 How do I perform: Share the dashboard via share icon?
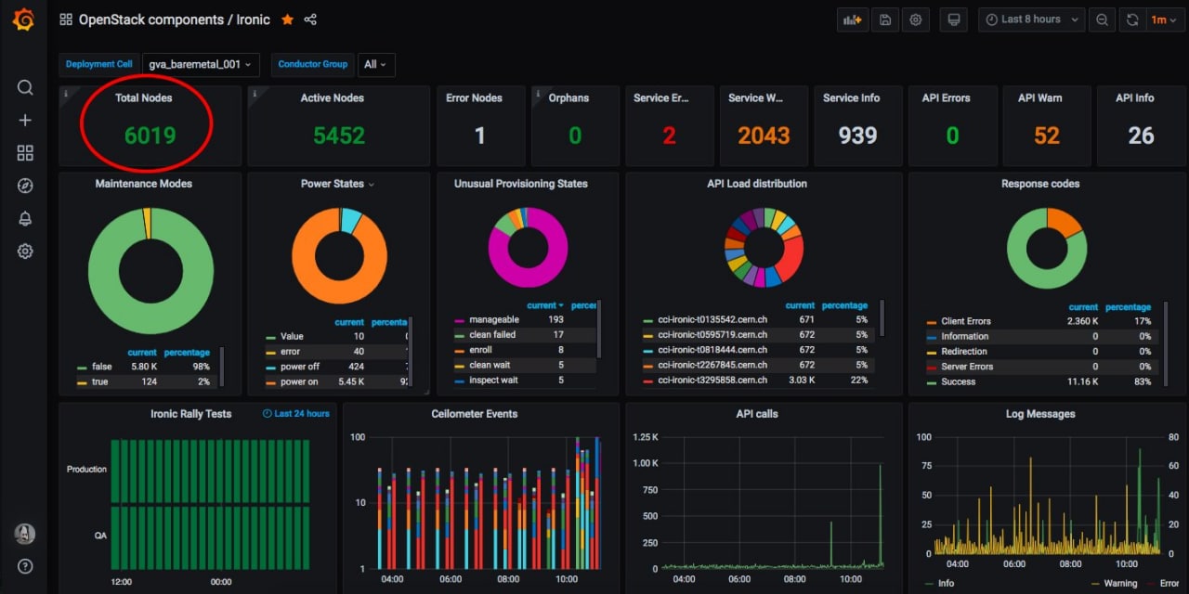coord(310,19)
